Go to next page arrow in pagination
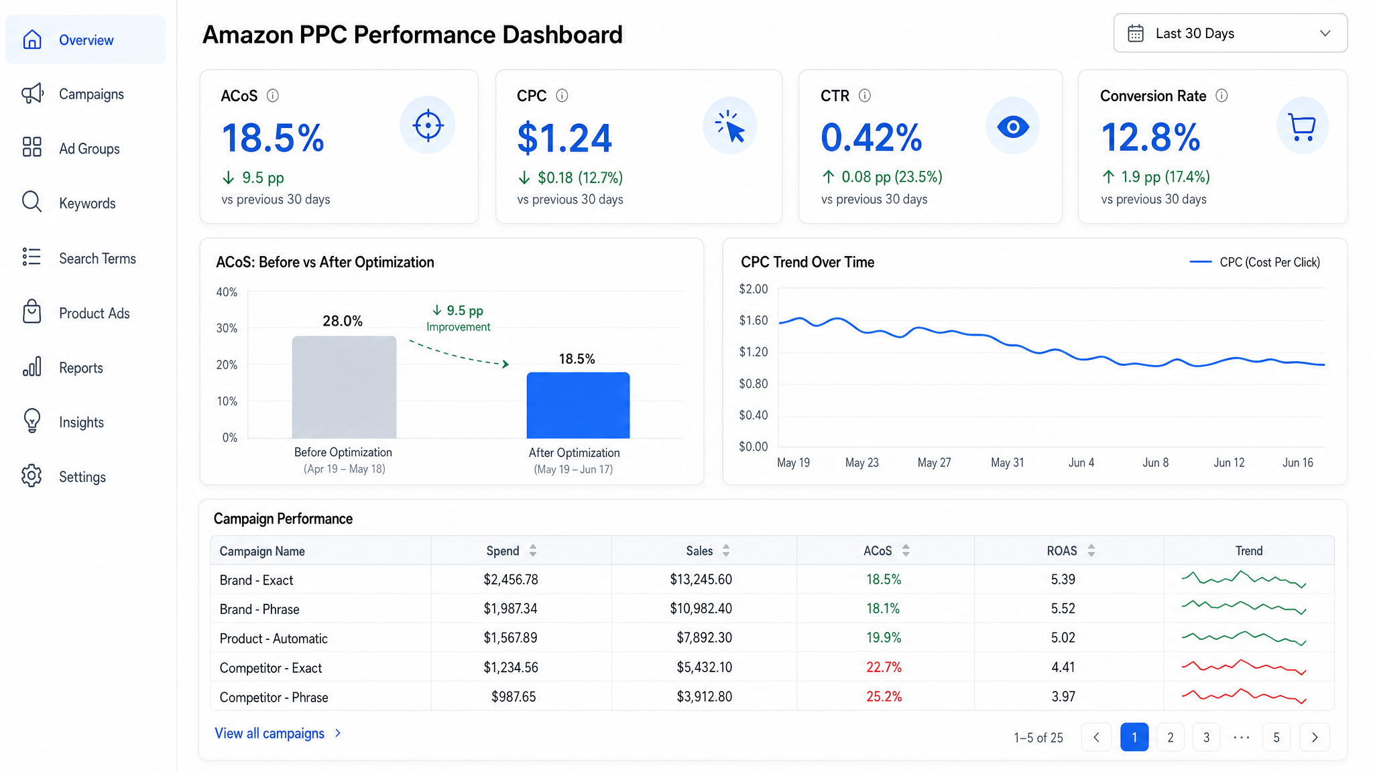 [1315, 737]
